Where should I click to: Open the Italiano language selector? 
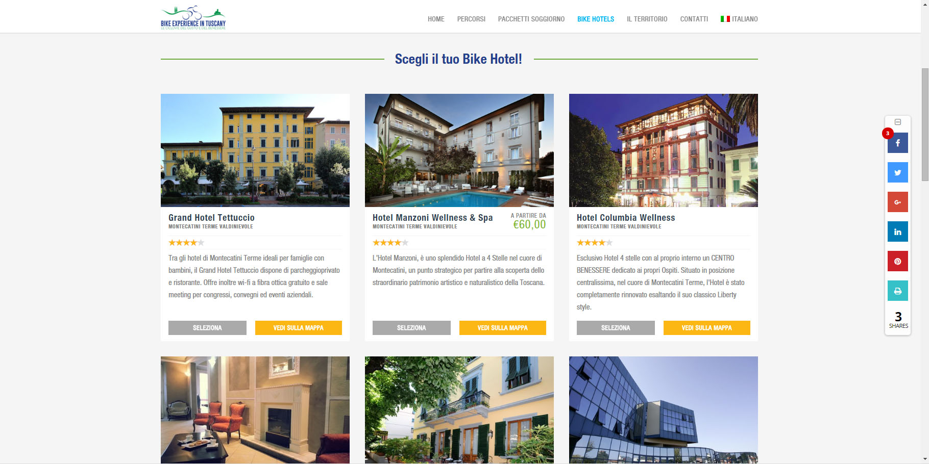point(739,19)
